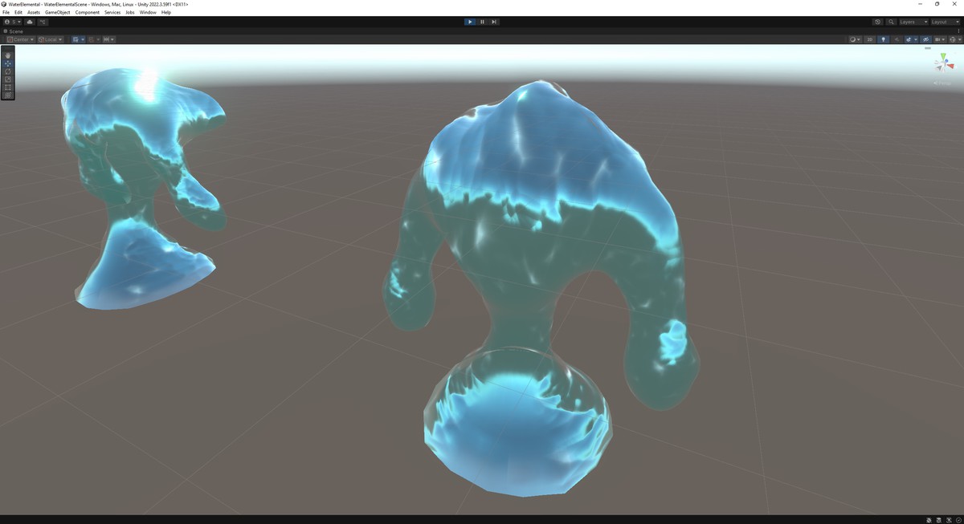Click the orientation gizmo overlay handle
The width and height of the screenshot is (964, 524).
pos(928,48)
